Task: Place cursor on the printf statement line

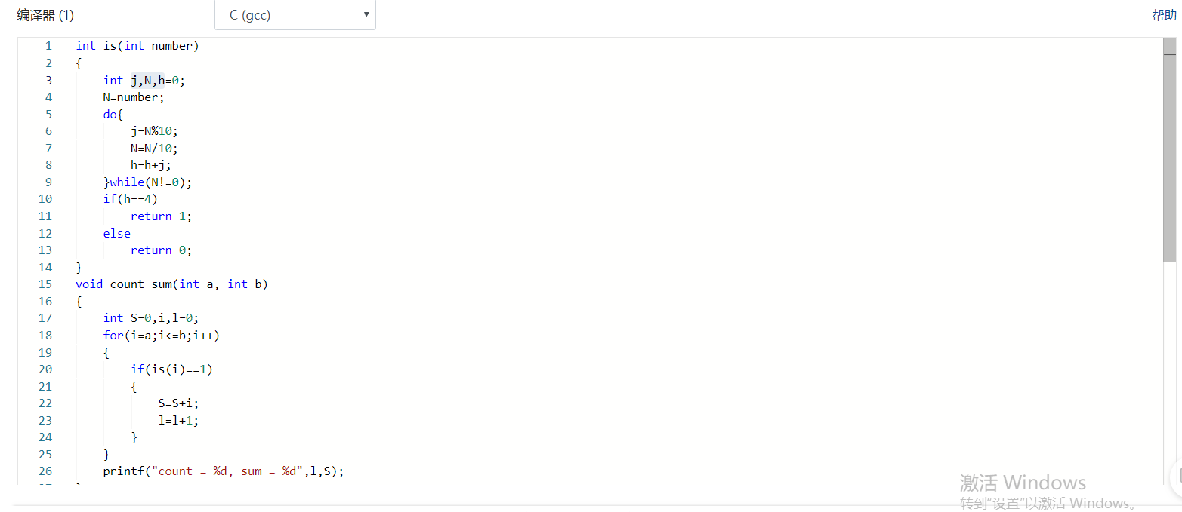Action: 224,471
